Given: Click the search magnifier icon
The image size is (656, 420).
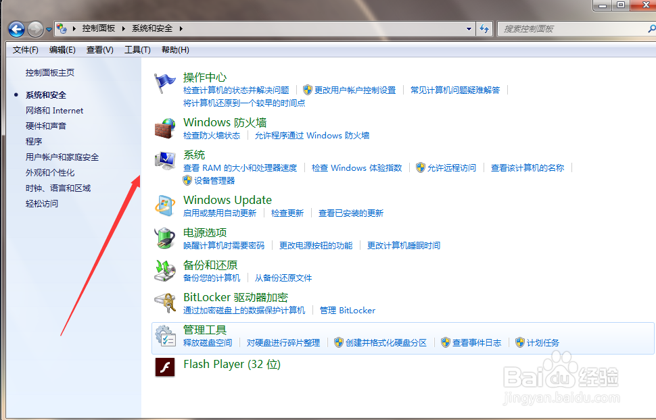Looking at the screenshot, I should (651, 29).
